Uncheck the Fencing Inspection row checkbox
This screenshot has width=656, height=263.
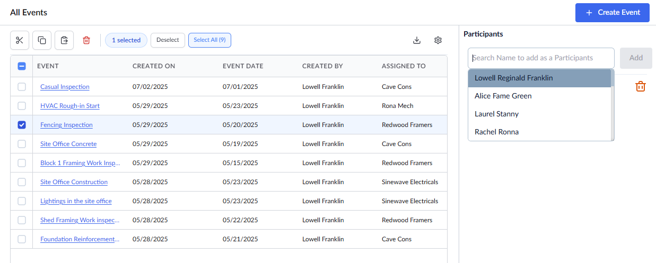click(x=22, y=125)
